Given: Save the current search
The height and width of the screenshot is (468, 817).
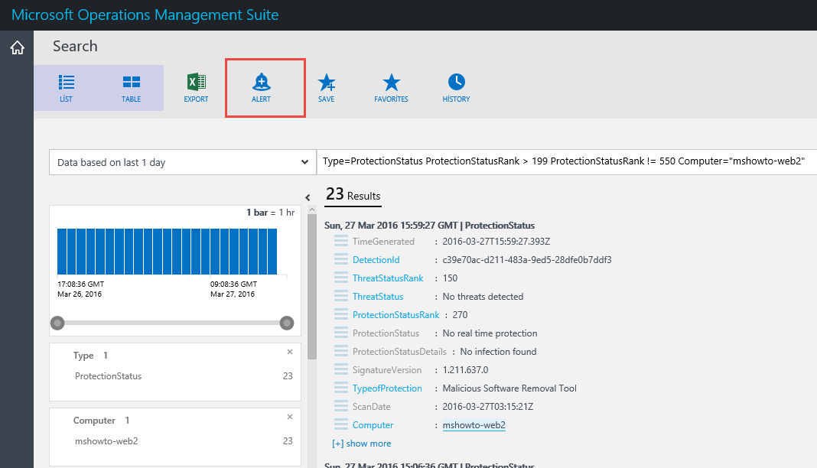Looking at the screenshot, I should [326, 88].
